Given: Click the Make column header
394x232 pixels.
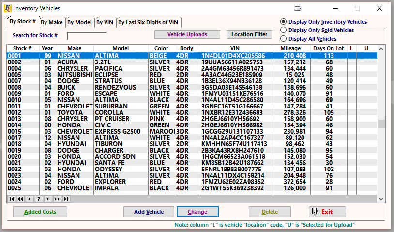Looking at the screenshot, I should pyautogui.click(x=75, y=48).
